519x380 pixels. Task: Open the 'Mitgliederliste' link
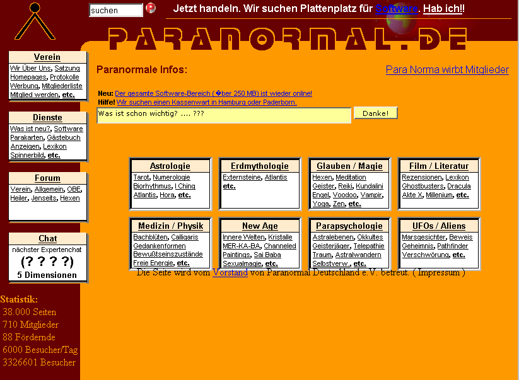[x=62, y=86]
